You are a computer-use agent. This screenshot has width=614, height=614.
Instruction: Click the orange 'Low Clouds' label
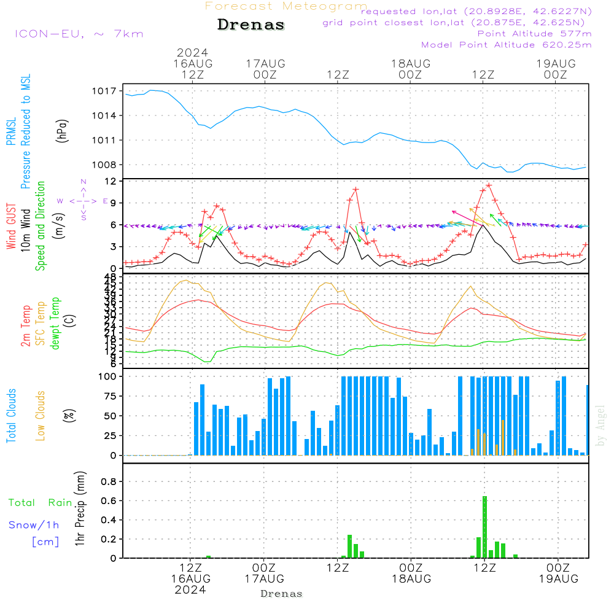(41, 416)
